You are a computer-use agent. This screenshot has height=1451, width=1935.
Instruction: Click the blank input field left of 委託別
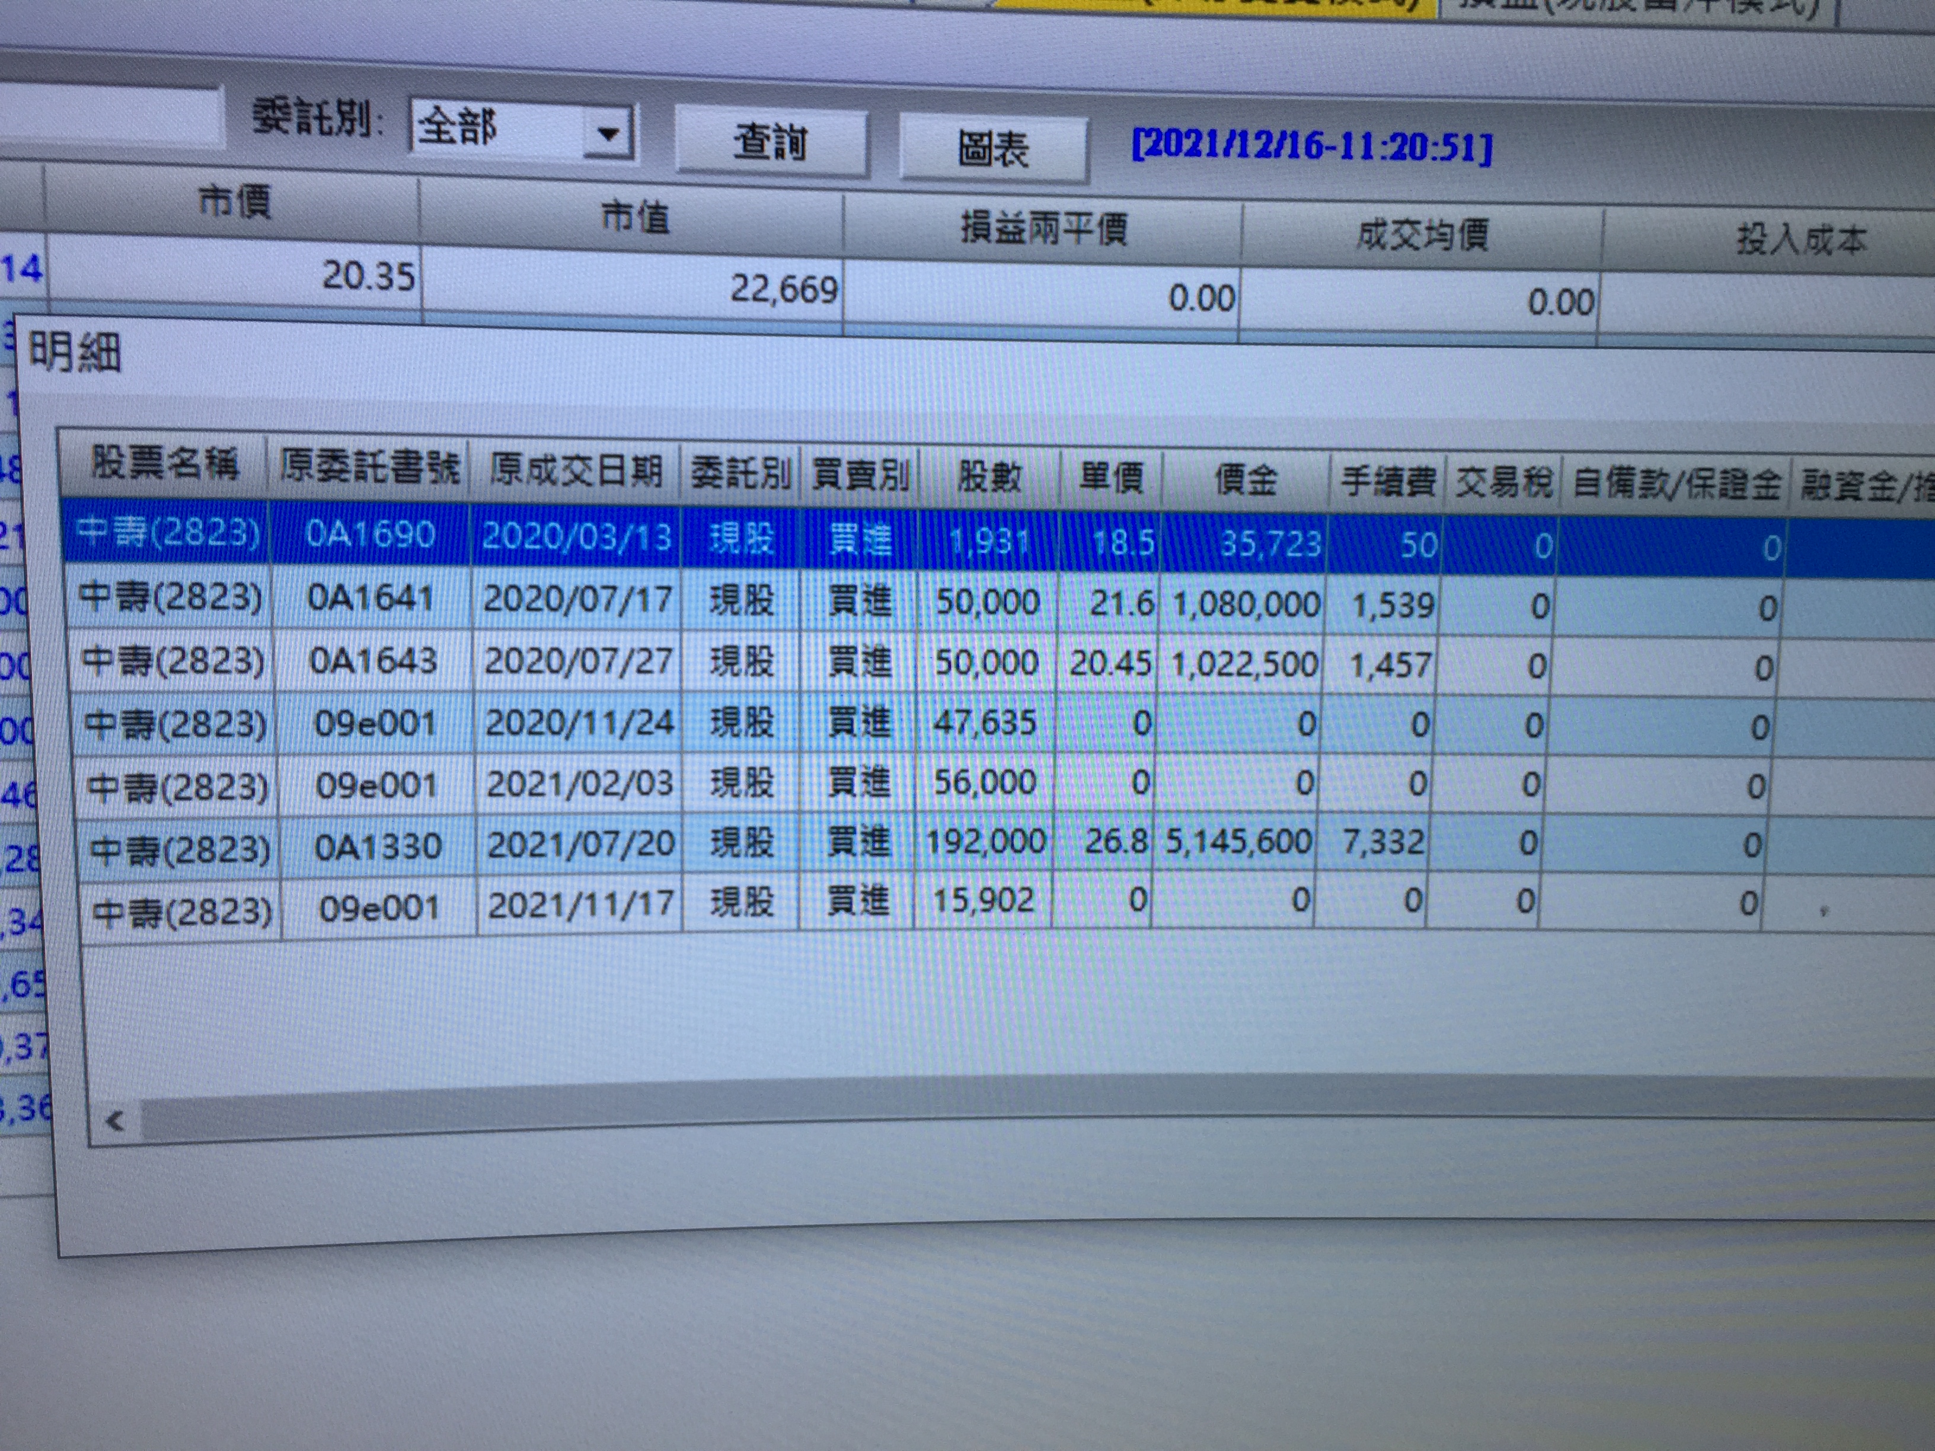[x=109, y=116]
